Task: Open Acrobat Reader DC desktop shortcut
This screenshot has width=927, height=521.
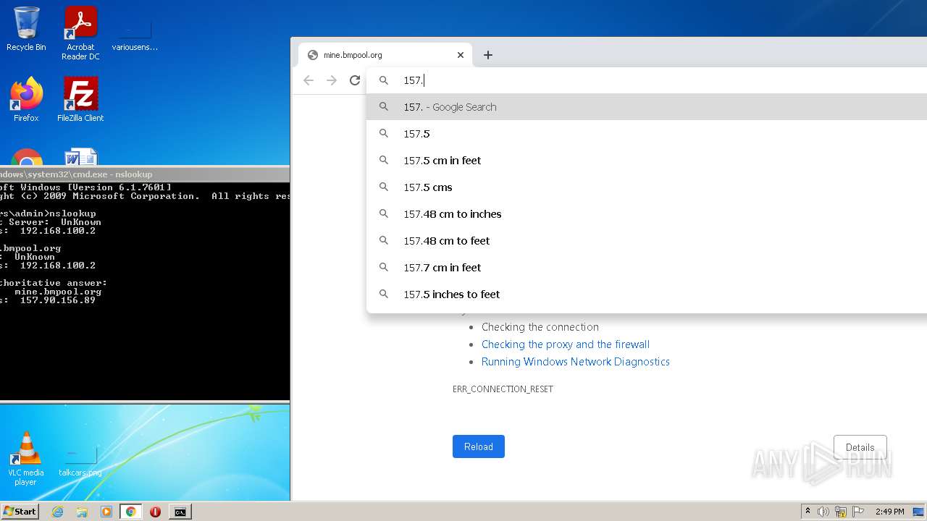Action: [80, 34]
